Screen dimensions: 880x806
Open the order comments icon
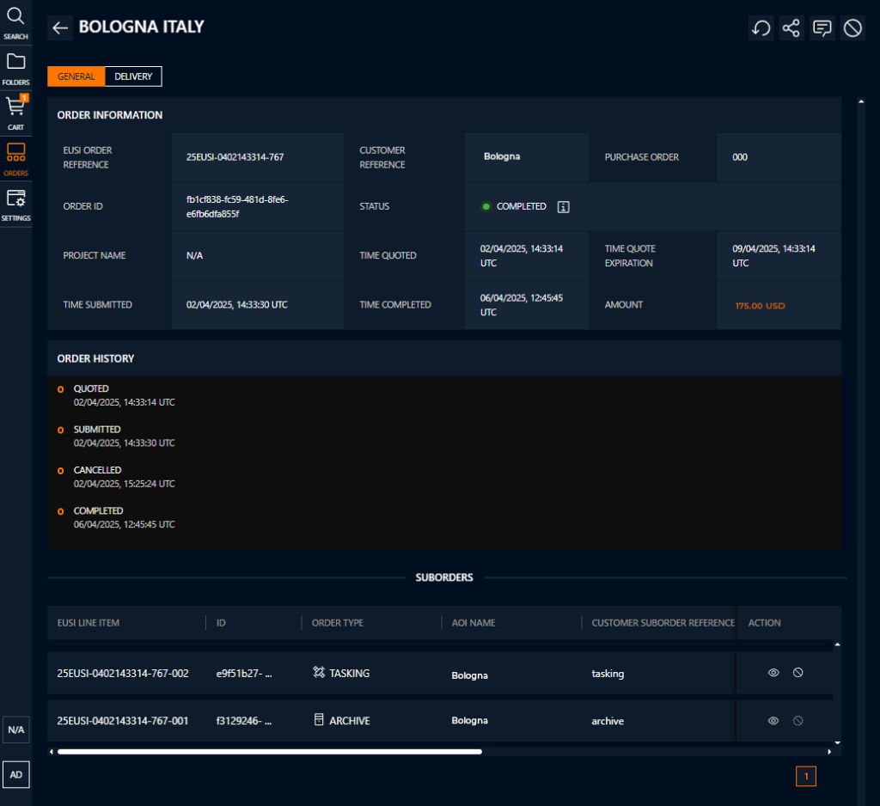(x=822, y=28)
